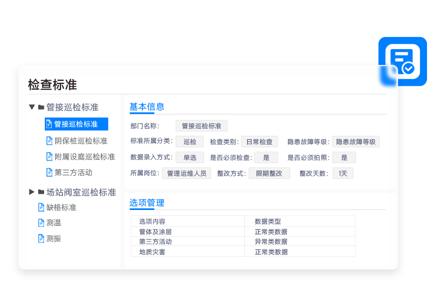Select the highlighted 管接巡检标准 tree item
The width and height of the screenshot is (445, 306).
[x=76, y=124]
